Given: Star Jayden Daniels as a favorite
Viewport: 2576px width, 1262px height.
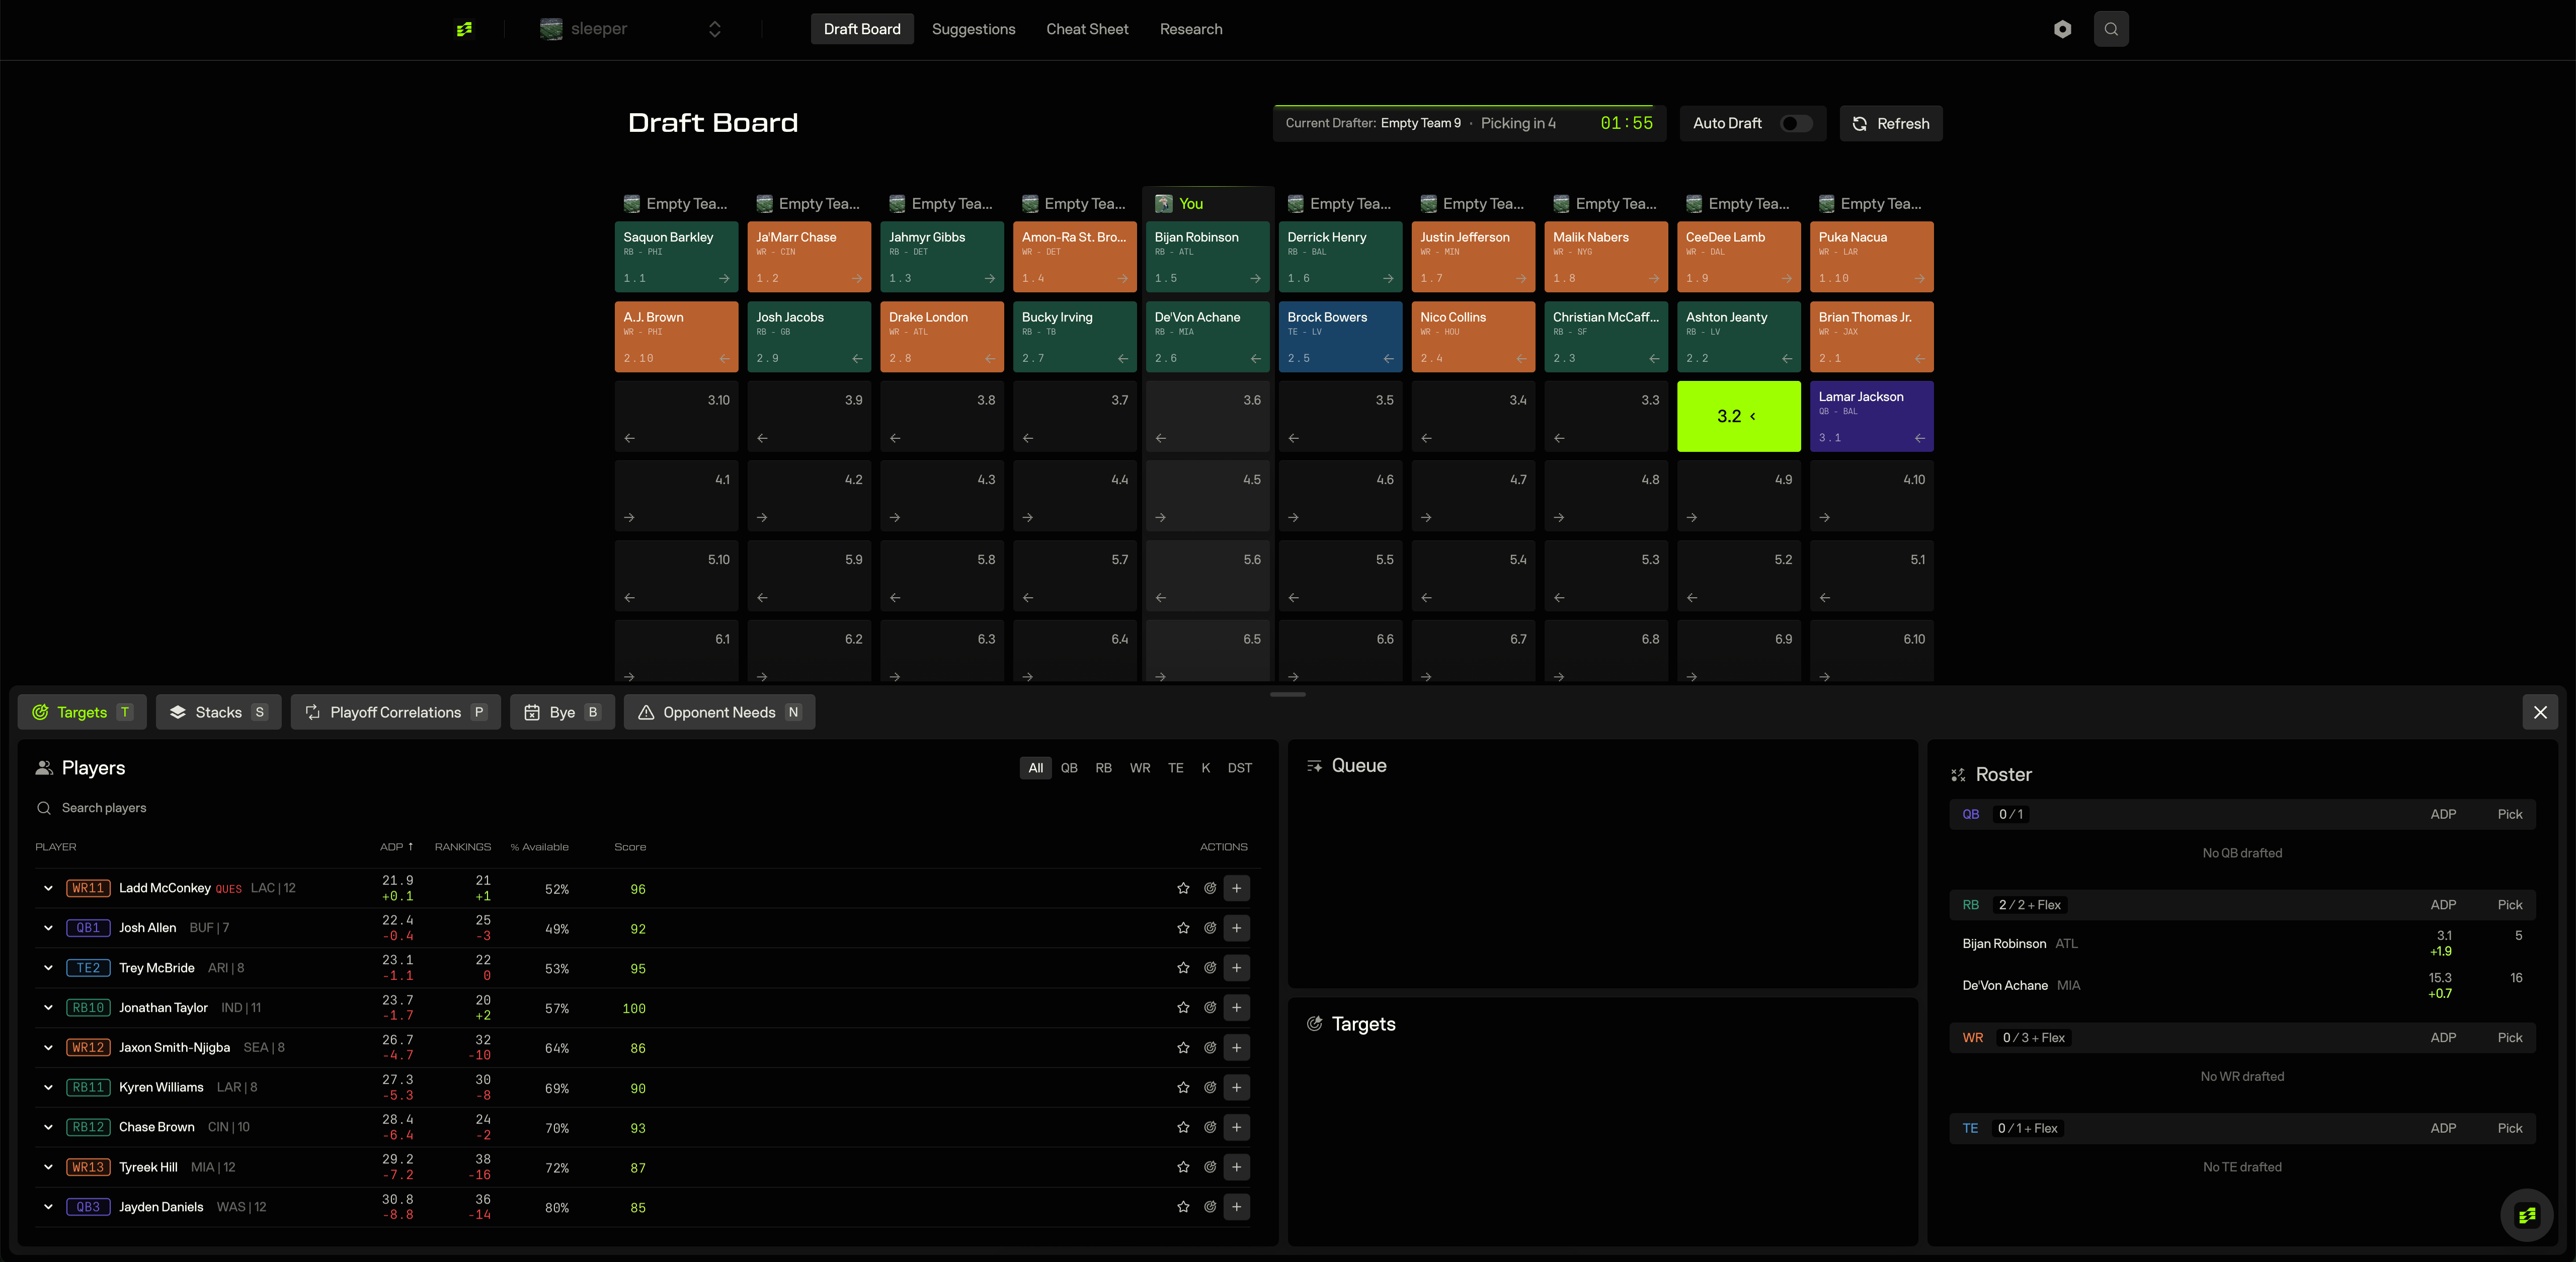Looking at the screenshot, I should [1183, 1207].
